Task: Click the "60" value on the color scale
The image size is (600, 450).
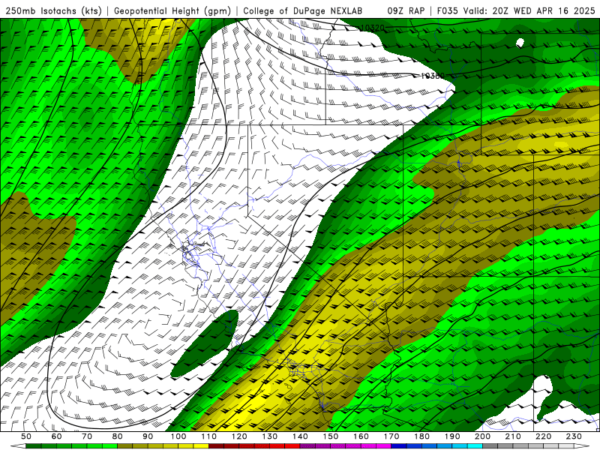Action: (56, 436)
